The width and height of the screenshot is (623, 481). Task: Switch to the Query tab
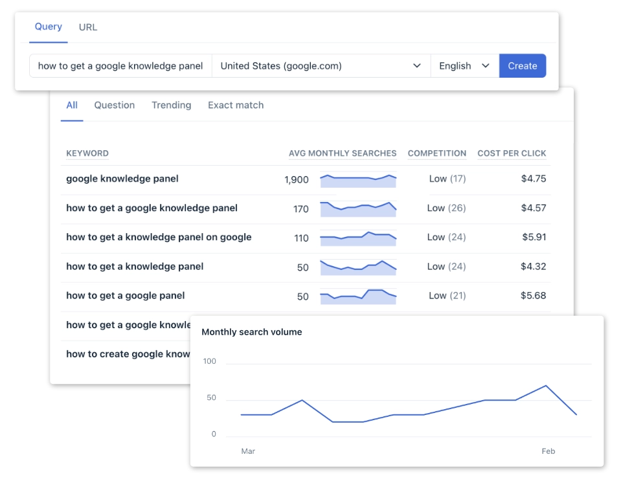click(49, 27)
